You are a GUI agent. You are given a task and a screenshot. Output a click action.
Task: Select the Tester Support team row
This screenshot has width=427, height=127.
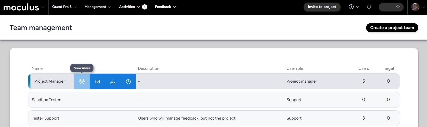click(x=45, y=118)
